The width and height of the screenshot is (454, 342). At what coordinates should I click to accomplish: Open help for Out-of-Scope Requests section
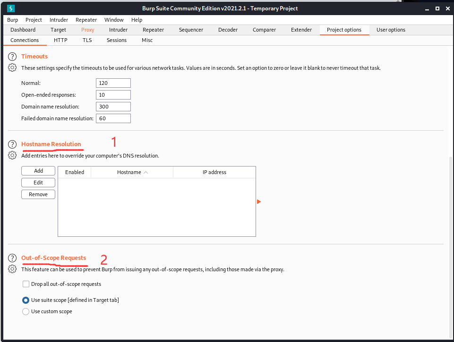point(12,258)
